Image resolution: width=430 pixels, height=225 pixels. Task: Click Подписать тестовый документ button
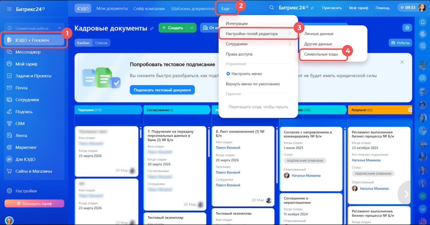(x=162, y=90)
